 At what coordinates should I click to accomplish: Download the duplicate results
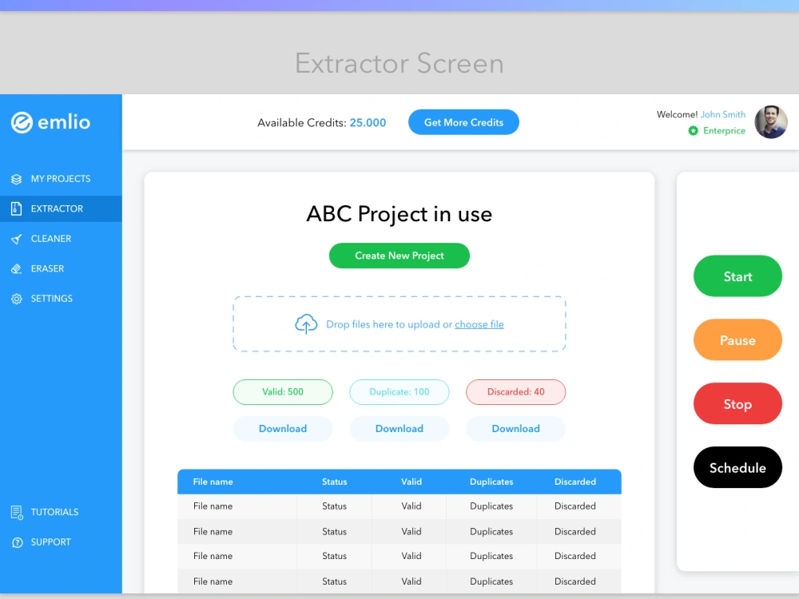click(399, 429)
